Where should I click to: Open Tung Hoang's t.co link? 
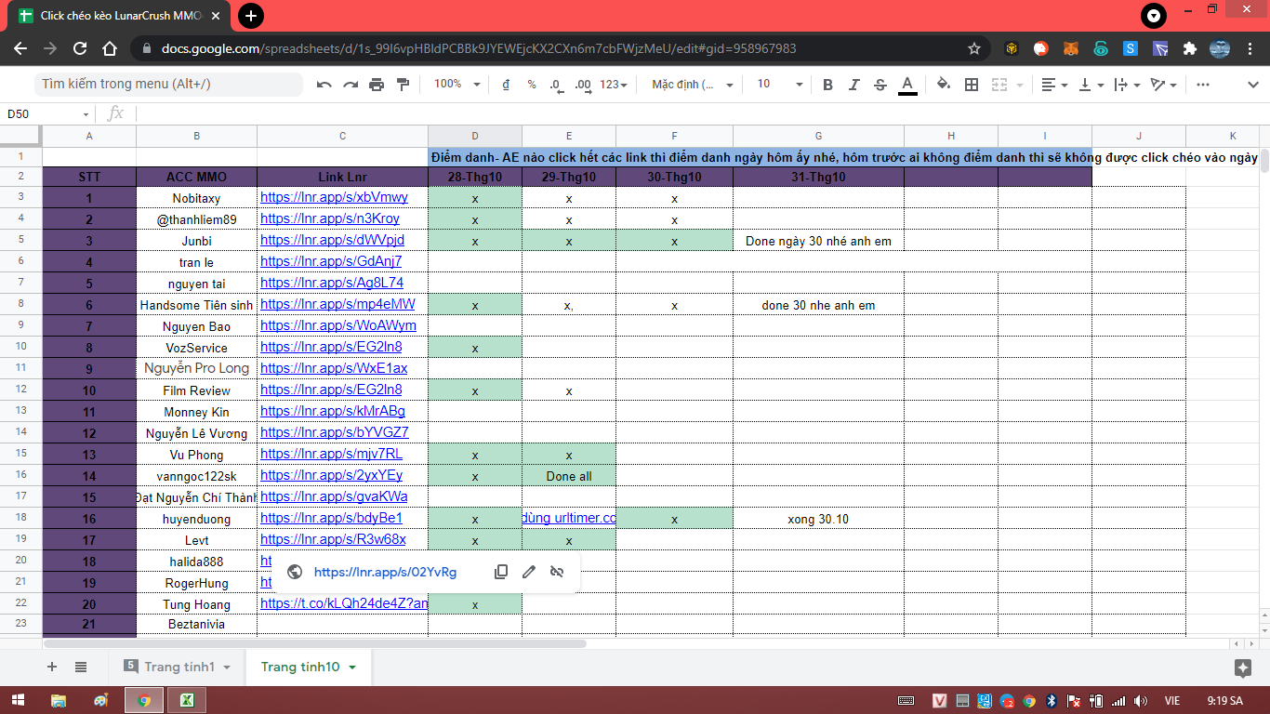pos(344,604)
